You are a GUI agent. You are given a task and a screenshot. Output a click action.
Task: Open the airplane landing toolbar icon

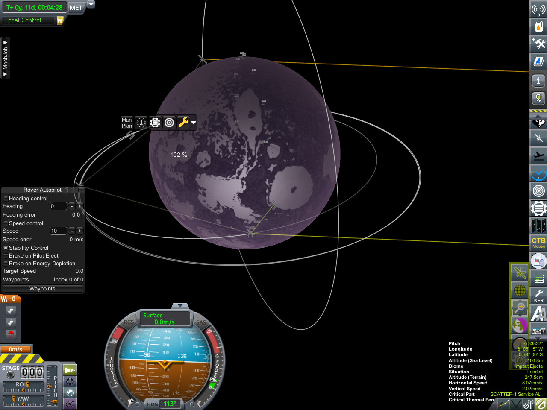[538, 155]
